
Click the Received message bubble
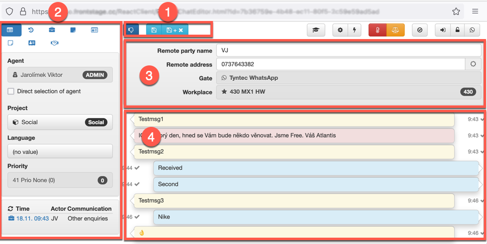click(x=316, y=168)
